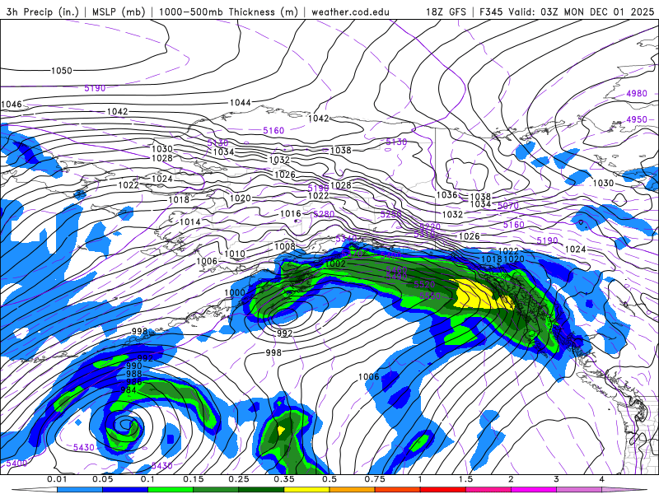659x494 pixels.
Task: Click the 1014 isobar label
Action: coord(190,221)
